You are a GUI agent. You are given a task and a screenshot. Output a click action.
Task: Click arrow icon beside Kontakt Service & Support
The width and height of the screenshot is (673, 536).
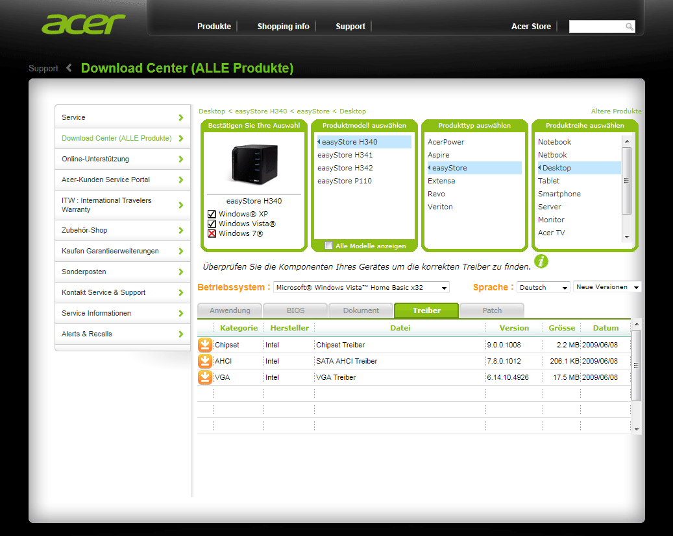(180, 292)
